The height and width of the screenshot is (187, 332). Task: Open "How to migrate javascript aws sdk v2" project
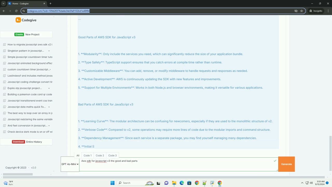[x=30, y=44]
